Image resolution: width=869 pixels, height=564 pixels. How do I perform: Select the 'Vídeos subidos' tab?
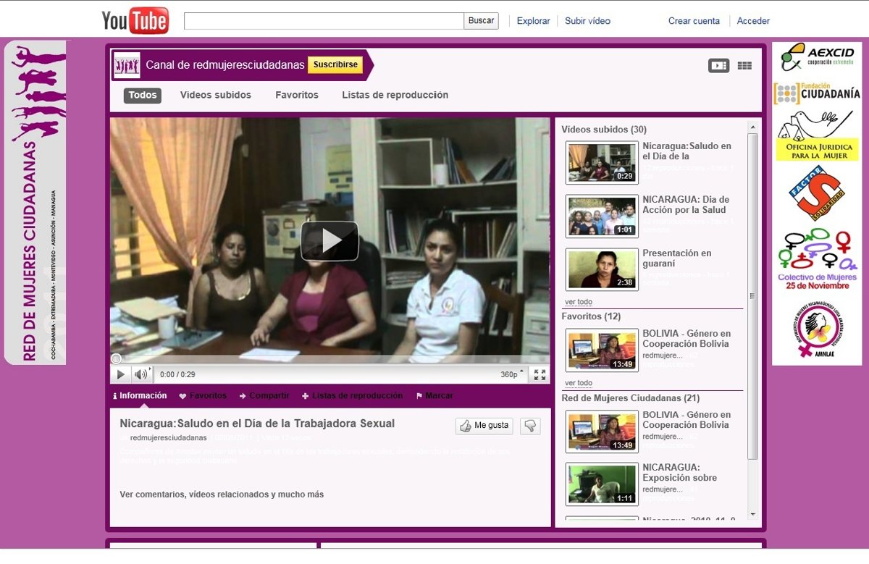(216, 95)
